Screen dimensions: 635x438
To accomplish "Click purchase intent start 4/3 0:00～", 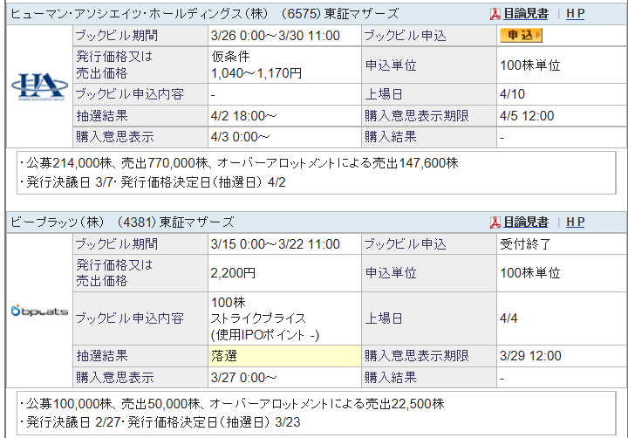I will tap(240, 137).
